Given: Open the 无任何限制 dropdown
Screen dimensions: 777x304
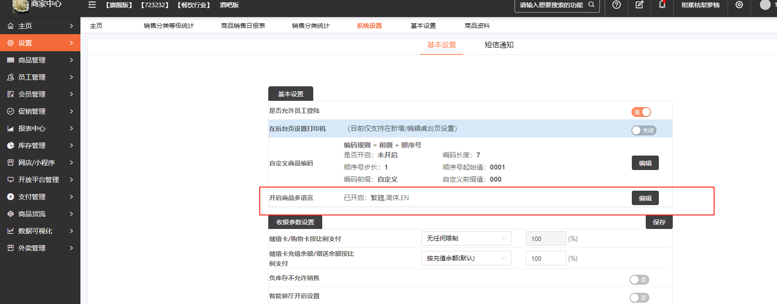Looking at the screenshot, I should click(x=466, y=238).
